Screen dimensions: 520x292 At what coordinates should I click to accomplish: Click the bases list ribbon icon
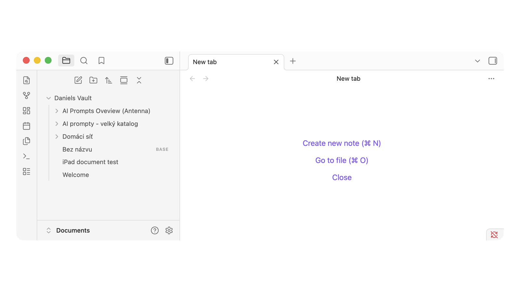pos(27,171)
